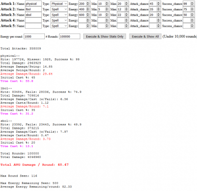Click the # Rounds field
The height and width of the screenshot is (191, 197).
coord(69,37)
